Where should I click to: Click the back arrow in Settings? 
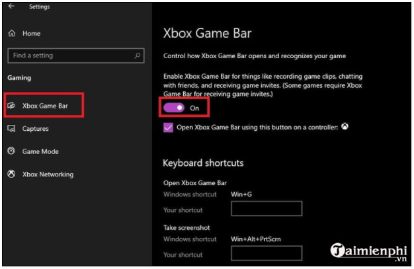click(11, 7)
